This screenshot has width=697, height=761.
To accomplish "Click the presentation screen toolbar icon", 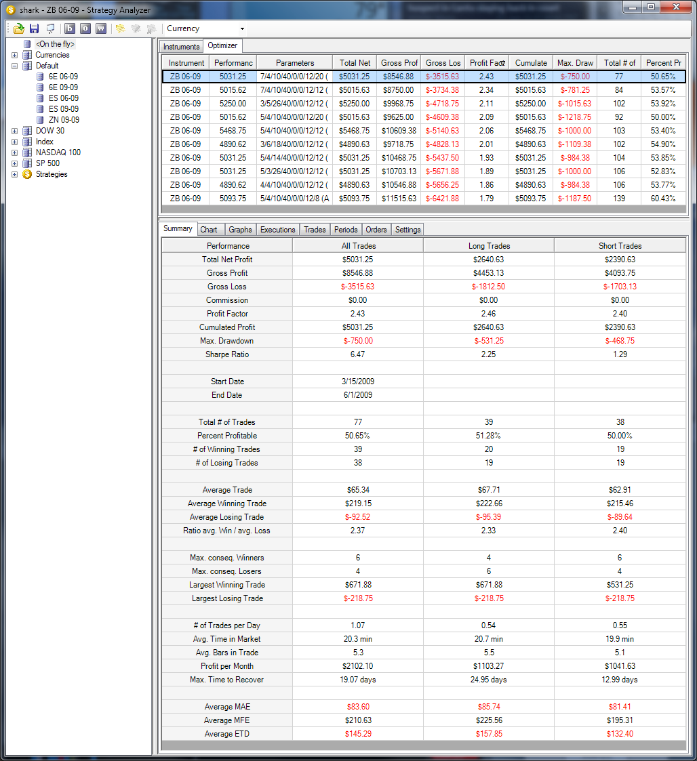I will tap(50, 28).
